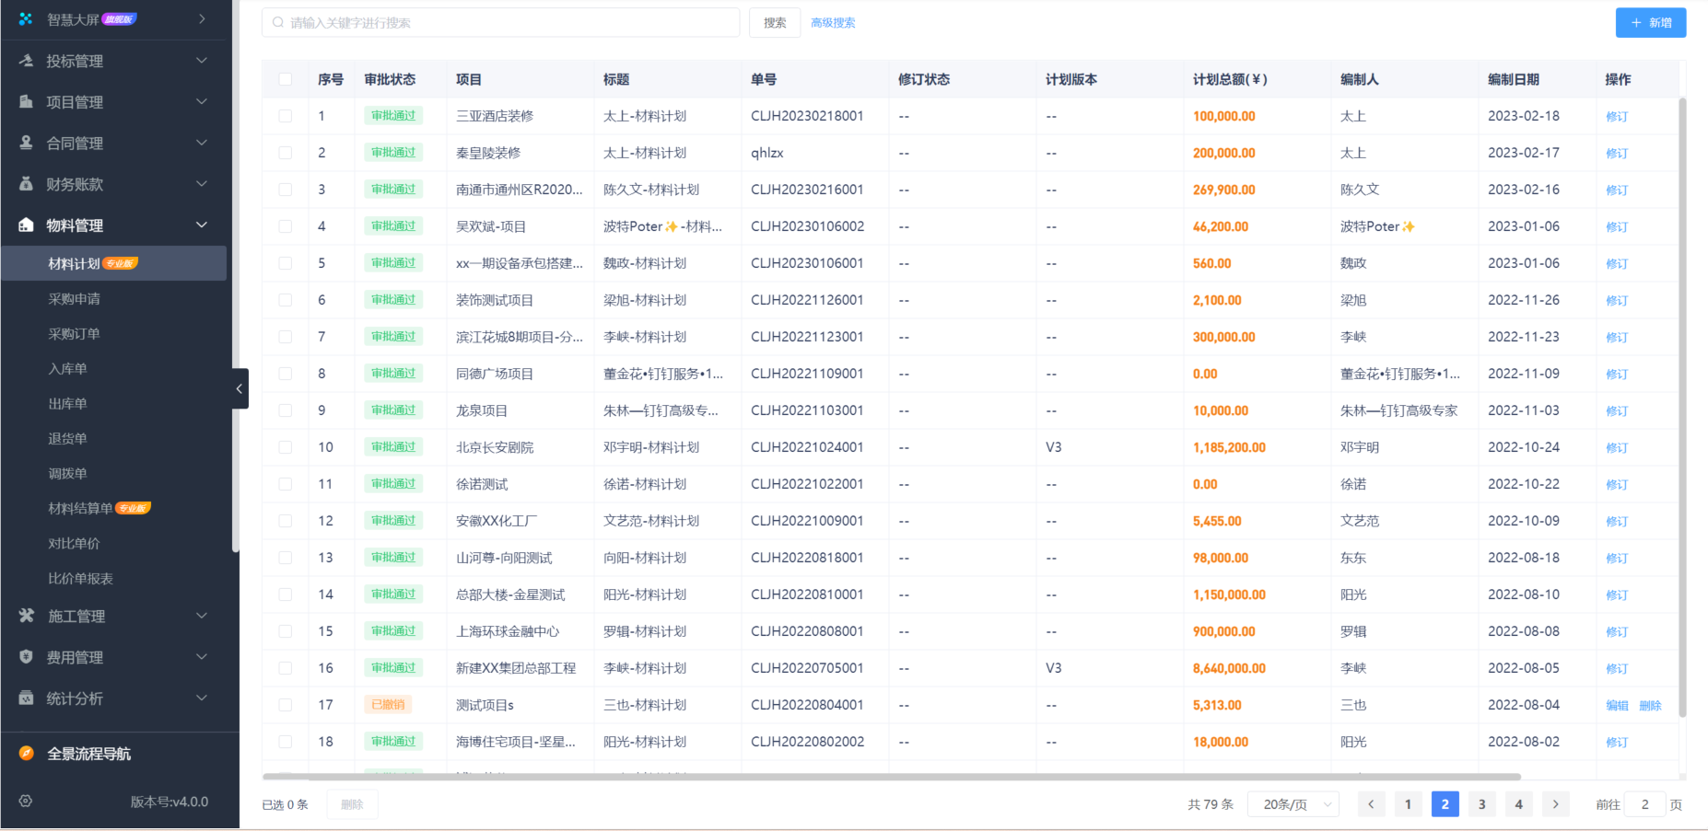1708x831 pixels.
Task: Click the 施工管理 tools icon
Action: tap(25, 616)
